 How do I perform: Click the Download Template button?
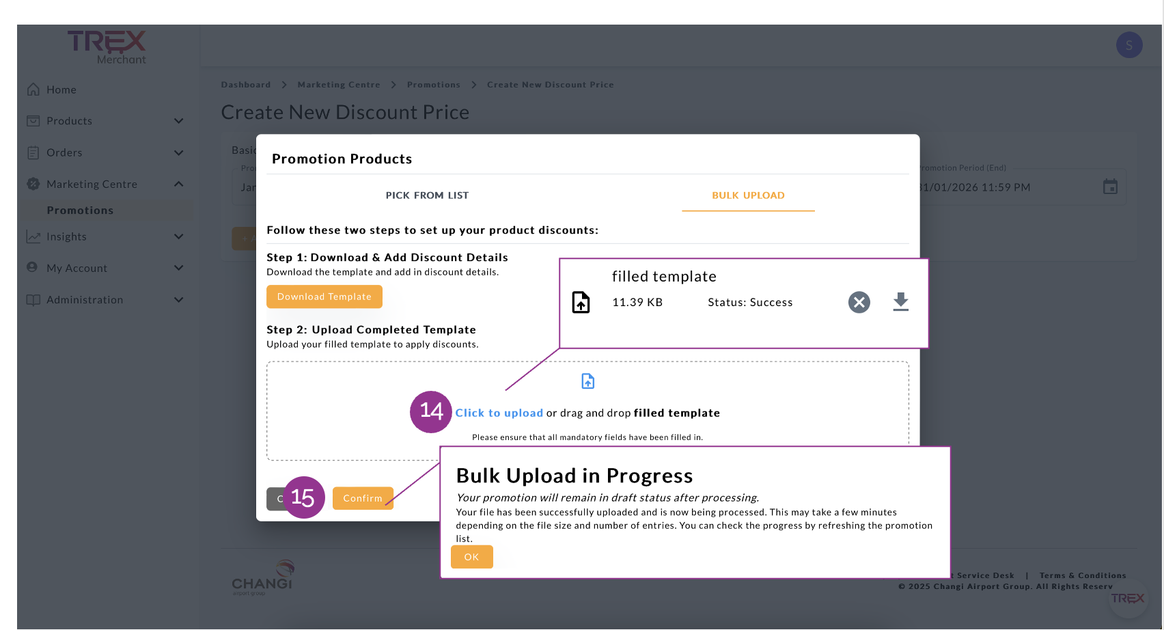coord(324,297)
